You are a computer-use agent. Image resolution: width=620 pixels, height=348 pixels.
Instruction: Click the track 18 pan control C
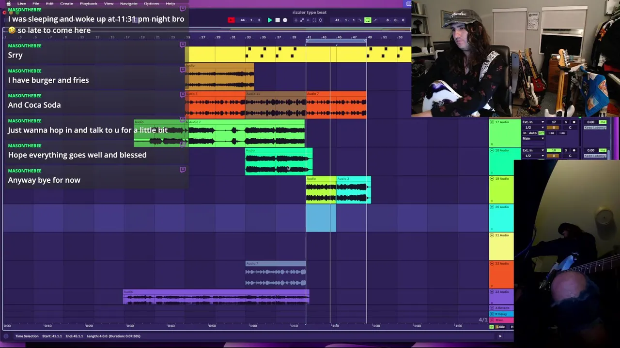point(570,156)
